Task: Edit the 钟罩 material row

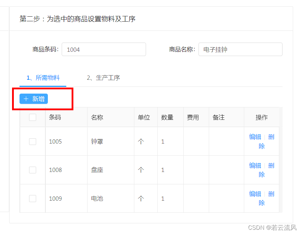Action: tap(255, 137)
